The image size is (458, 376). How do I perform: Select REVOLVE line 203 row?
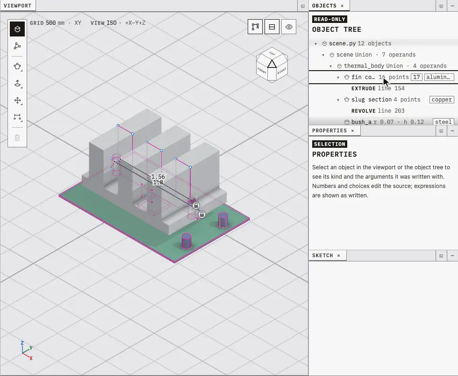[383, 111]
